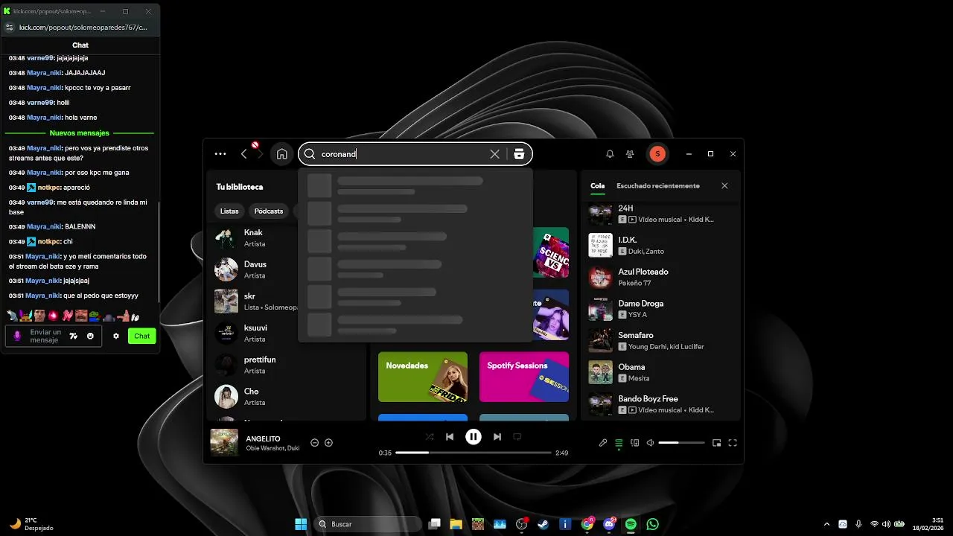Go back in Spotify navigation
The image size is (953, 536).
click(243, 154)
